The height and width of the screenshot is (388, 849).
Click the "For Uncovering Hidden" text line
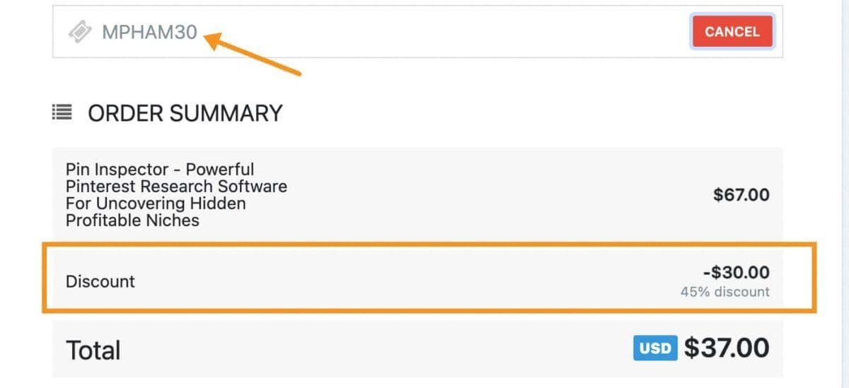(x=156, y=204)
